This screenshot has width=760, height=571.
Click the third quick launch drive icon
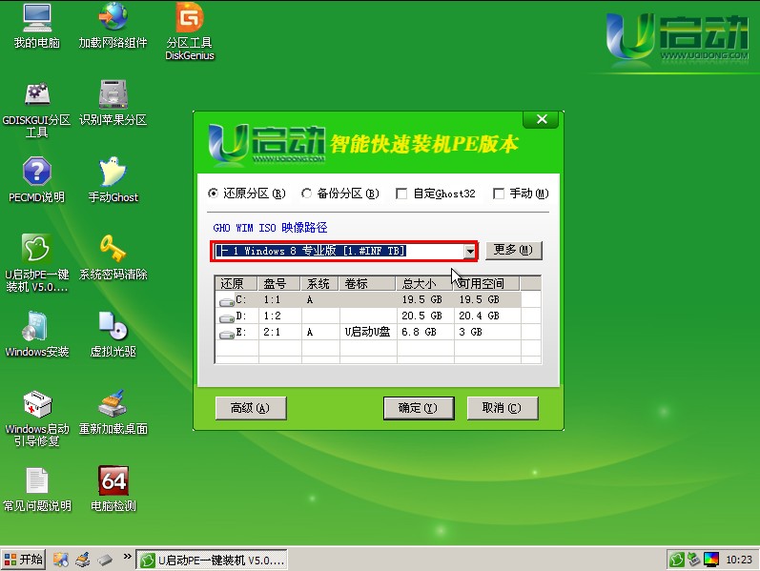click(105, 560)
